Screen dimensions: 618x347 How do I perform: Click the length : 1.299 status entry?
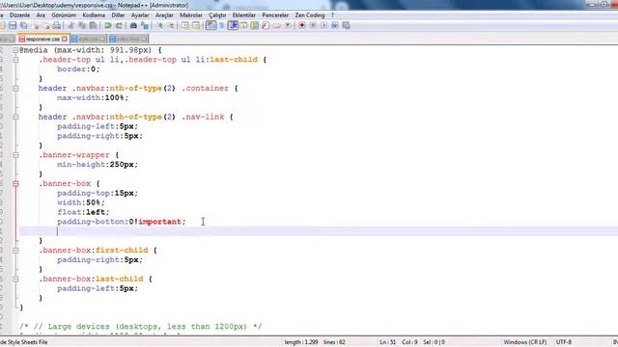coord(301,342)
